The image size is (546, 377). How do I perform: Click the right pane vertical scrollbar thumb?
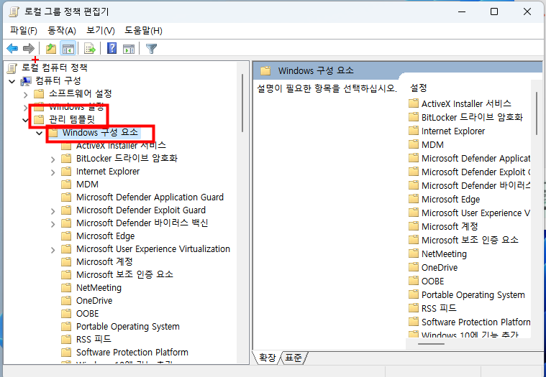tap(537, 113)
